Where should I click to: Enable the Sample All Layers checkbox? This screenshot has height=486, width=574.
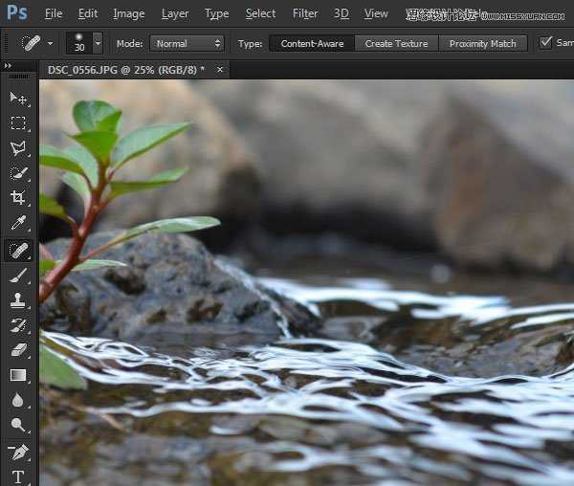546,43
